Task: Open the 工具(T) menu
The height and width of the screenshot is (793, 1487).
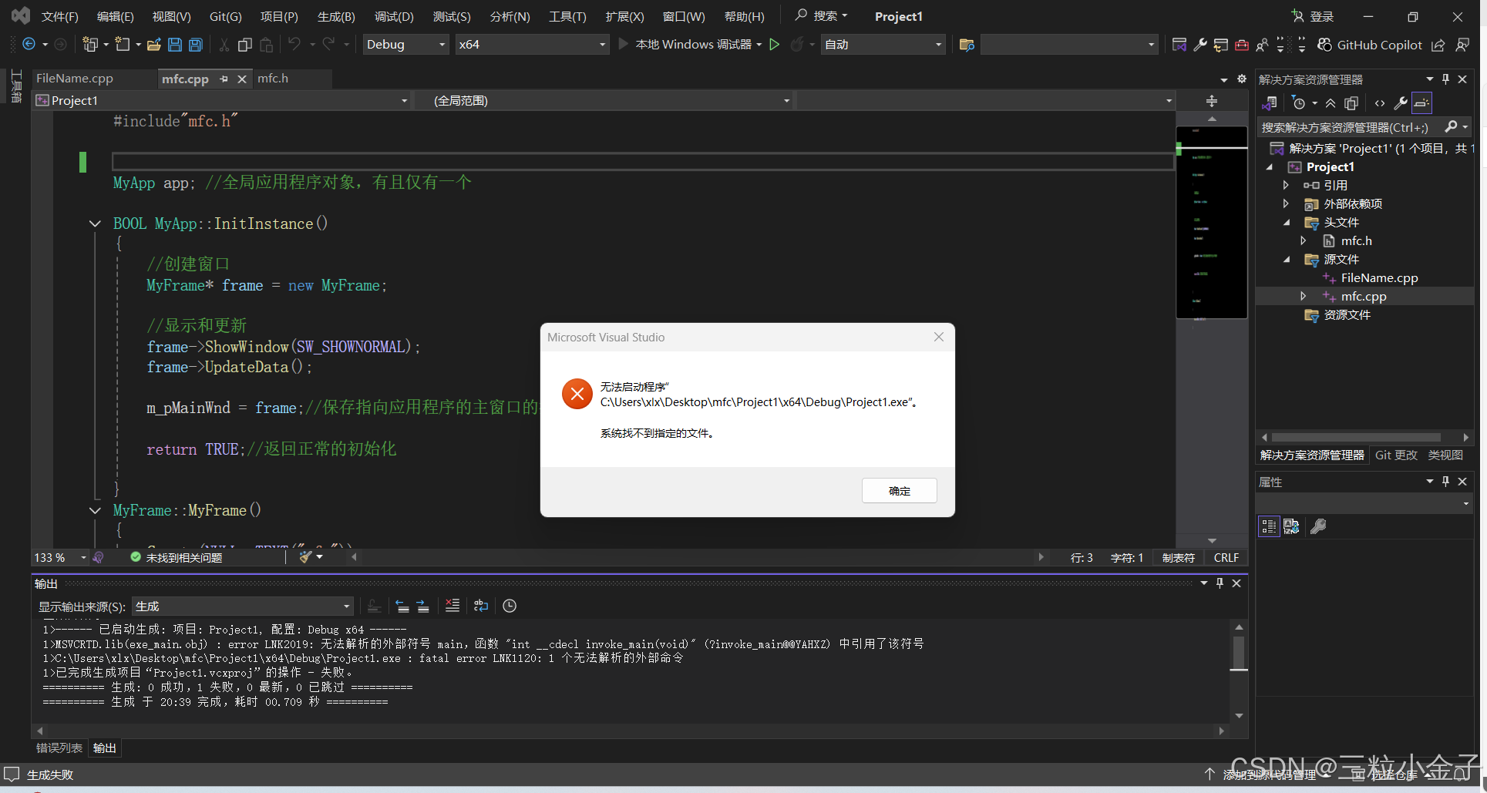Action: 567,16
